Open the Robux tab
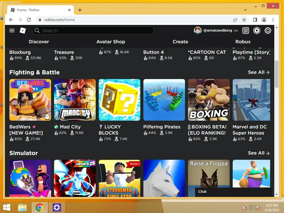 tap(243, 42)
